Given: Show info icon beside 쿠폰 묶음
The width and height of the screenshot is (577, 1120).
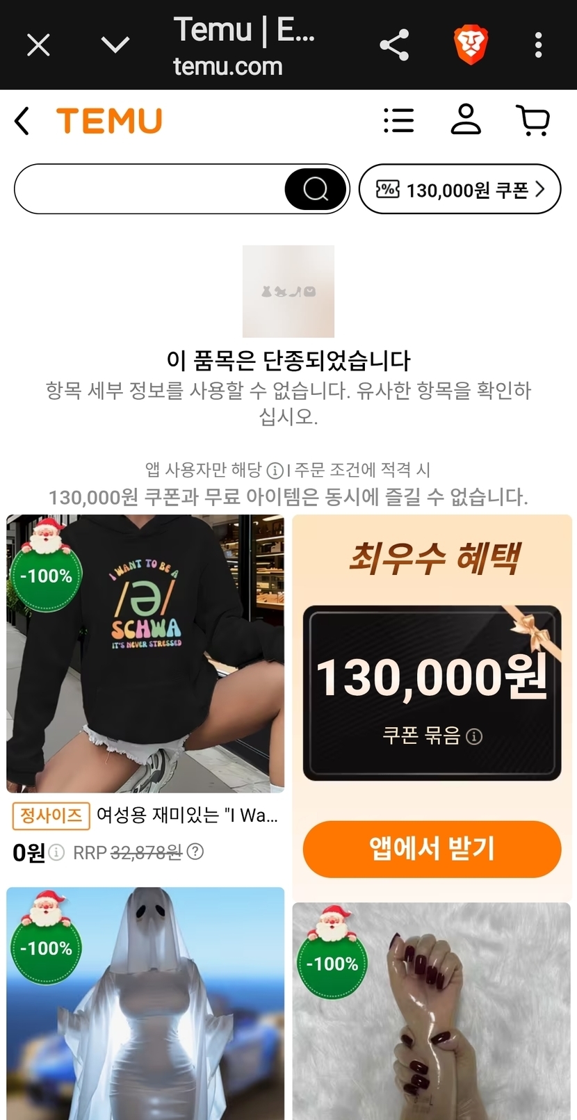Looking at the screenshot, I should 474,736.
